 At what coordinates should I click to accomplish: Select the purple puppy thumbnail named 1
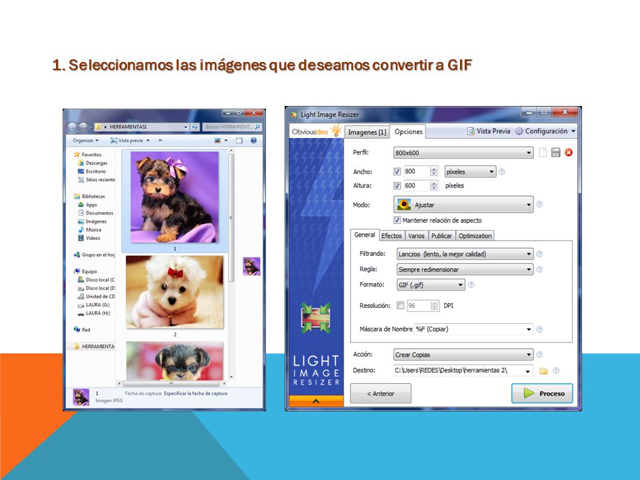175,197
